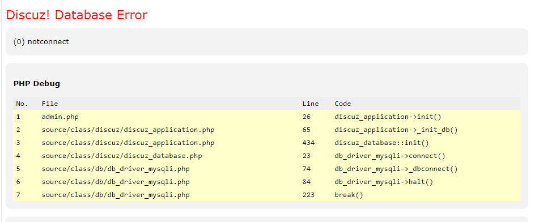Click line number 26 cell
The image size is (539, 222).
(306, 117)
